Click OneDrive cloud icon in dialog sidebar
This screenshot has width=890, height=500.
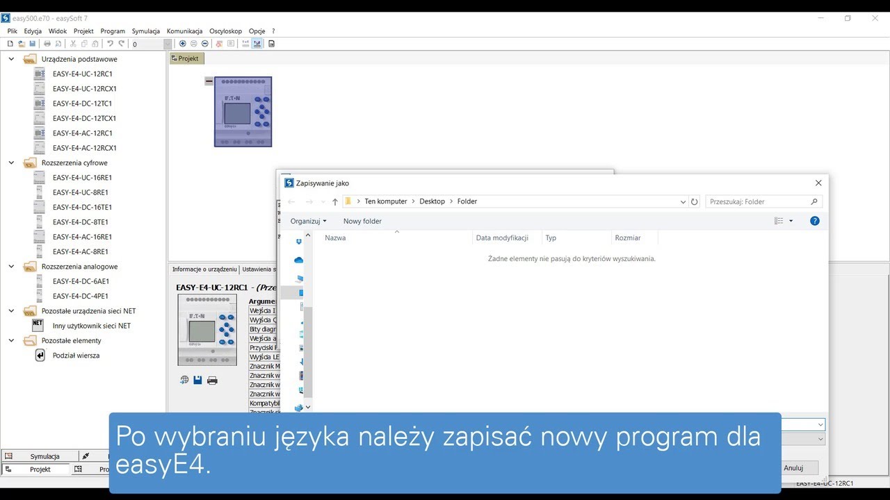tap(299, 260)
